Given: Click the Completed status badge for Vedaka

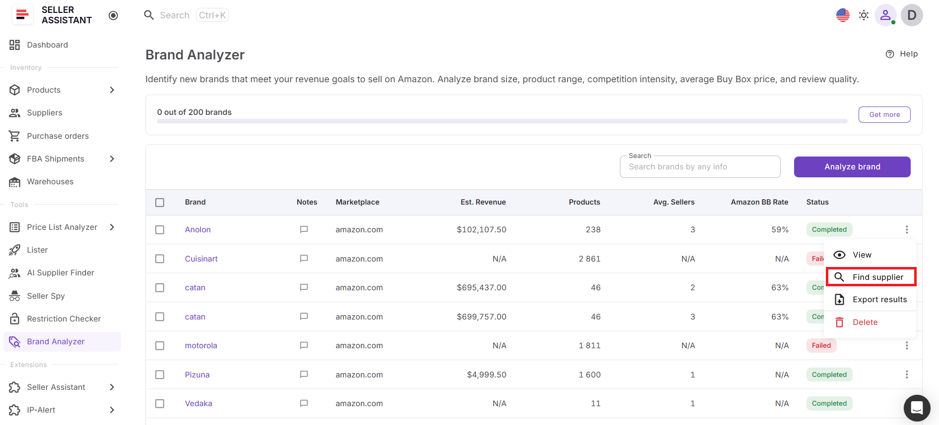Looking at the screenshot, I should tap(829, 403).
